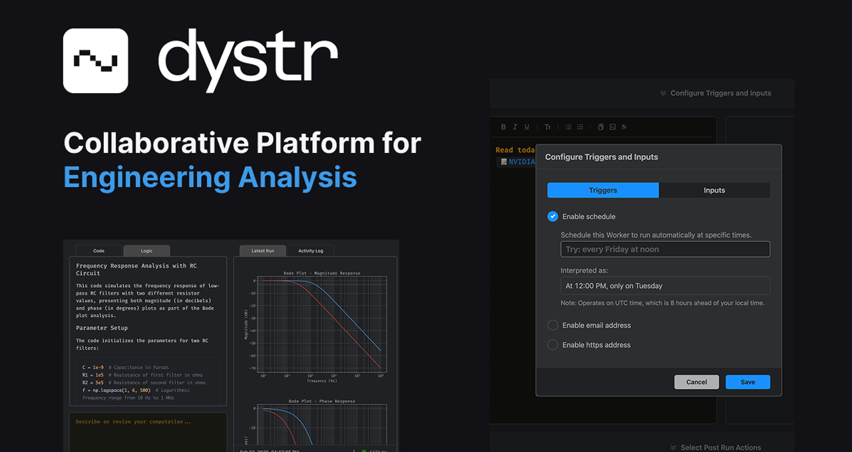The height and width of the screenshot is (452, 852).
Task: Click the 'Engineering Analysis' blue headline
Action: click(210, 177)
